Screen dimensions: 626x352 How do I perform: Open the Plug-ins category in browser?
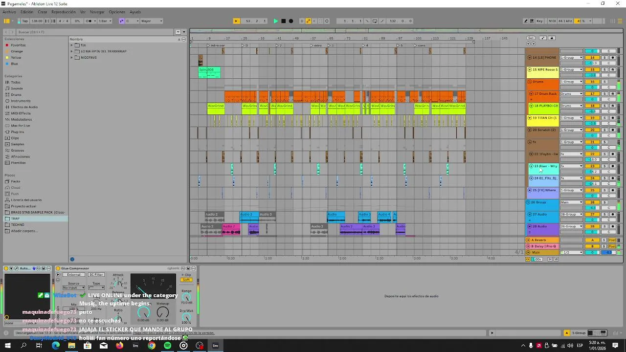pos(17,132)
